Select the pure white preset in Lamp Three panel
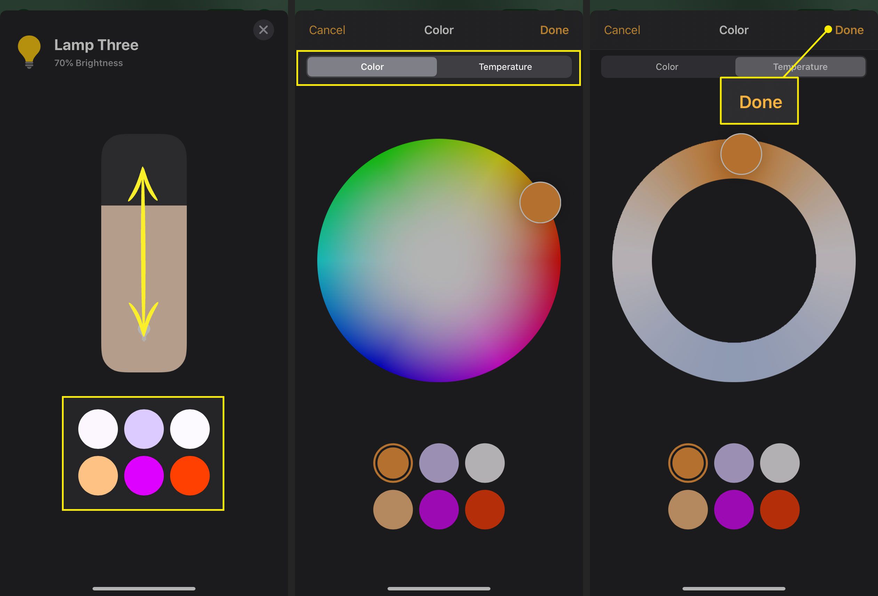The width and height of the screenshot is (878, 596). pyautogui.click(x=190, y=429)
